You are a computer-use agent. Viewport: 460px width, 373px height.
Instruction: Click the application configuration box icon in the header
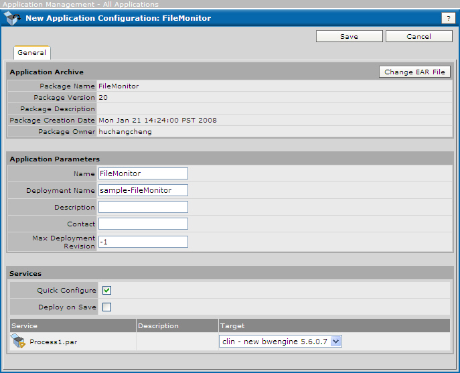tap(13, 18)
